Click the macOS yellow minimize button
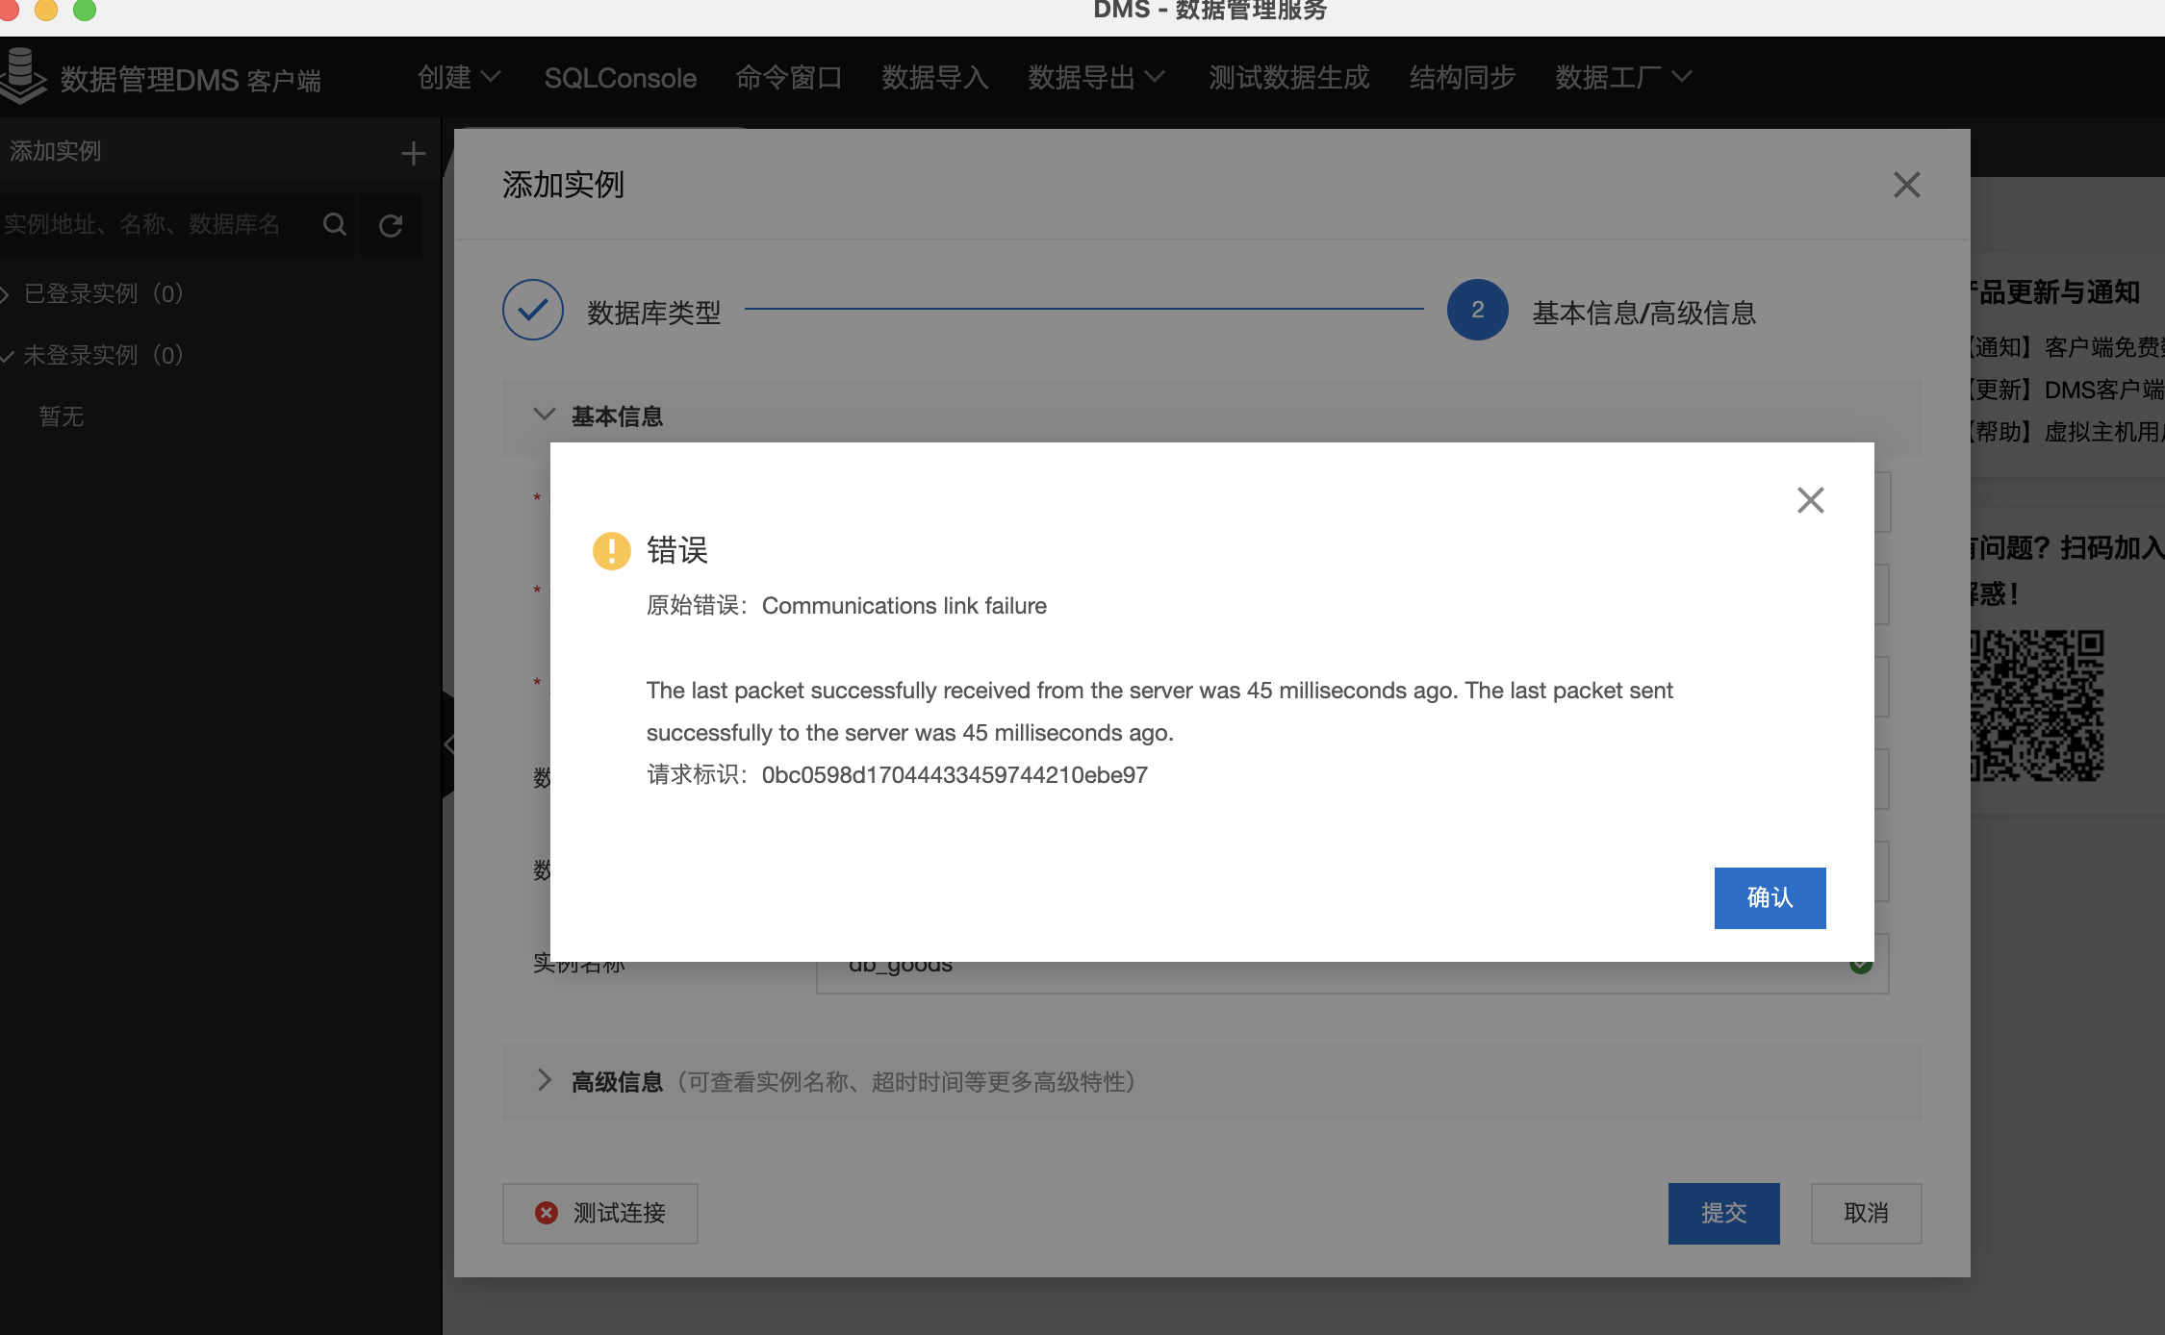Screen dimensions: 2165x1335 point(45,9)
